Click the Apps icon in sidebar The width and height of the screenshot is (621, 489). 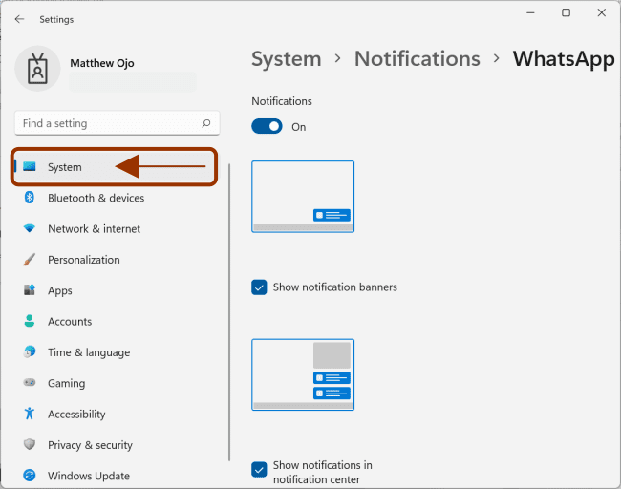pos(30,289)
